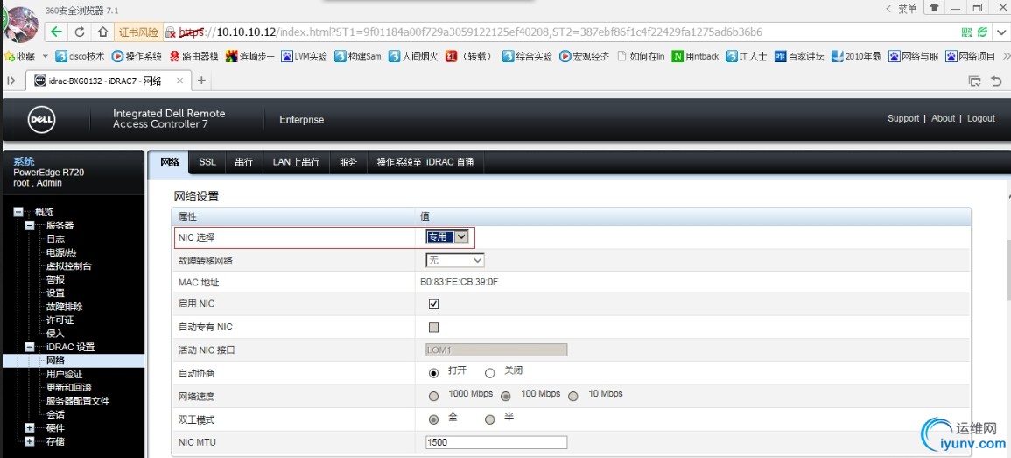Restore closed tab with undo icon
Image resolution: width=1011 pixels, height=458 pixels.
coord(996,81)
